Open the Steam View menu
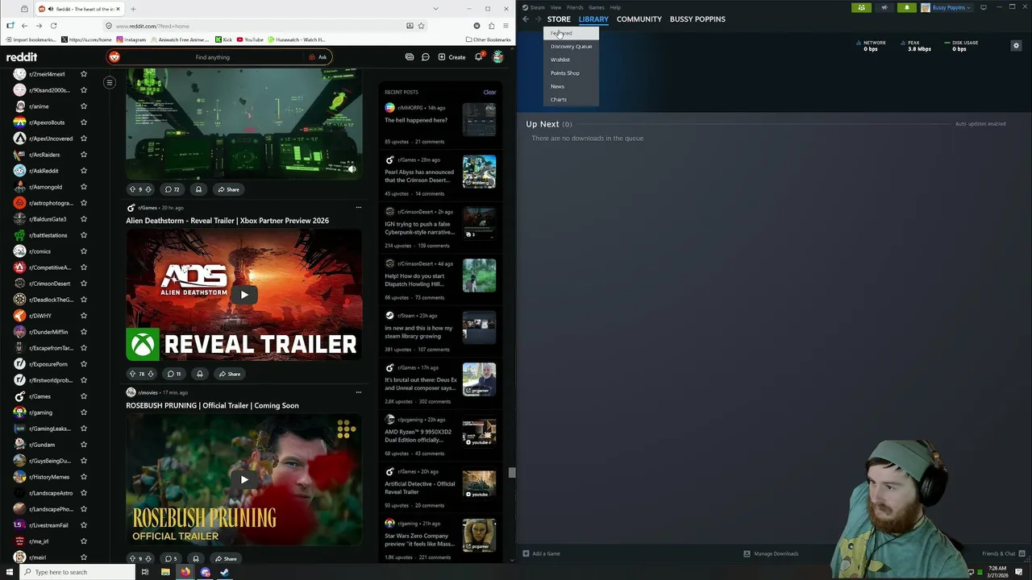 [556, 7]
